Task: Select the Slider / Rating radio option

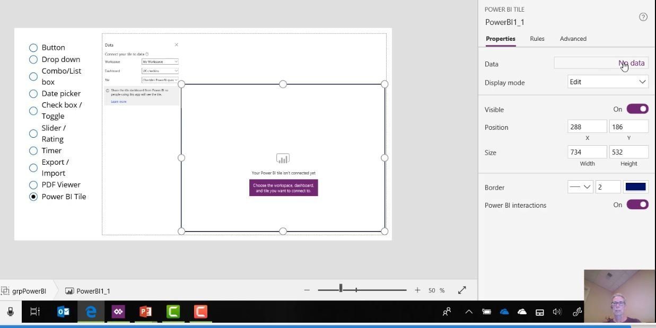Action: (33, 134)
